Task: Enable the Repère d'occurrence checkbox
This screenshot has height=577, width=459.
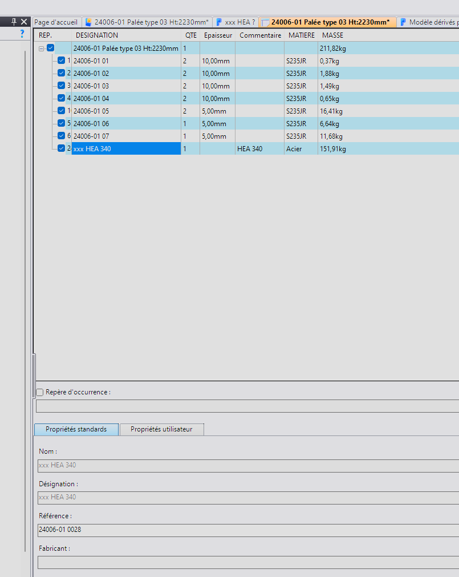Action: pos(40,392)
